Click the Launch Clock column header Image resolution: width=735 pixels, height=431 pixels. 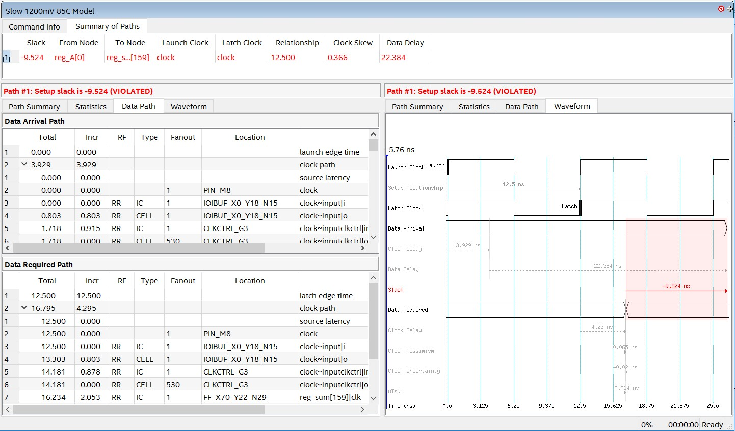tap(185, 43)
